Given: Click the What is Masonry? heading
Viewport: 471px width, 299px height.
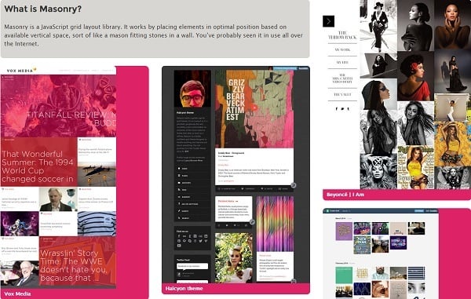Looking at the screenshot, I should click(43, 9).
